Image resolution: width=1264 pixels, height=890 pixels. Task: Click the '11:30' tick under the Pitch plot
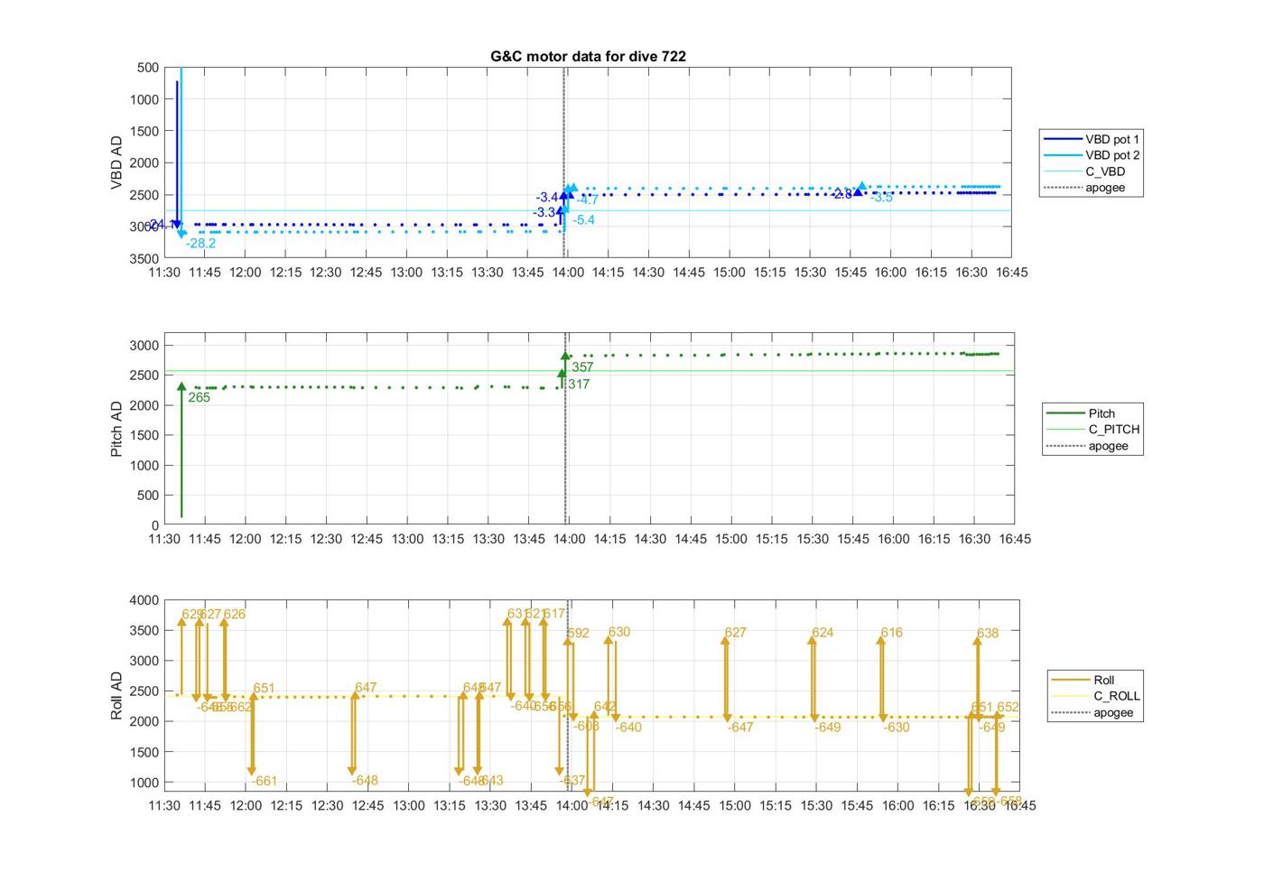tap(164, 539)
